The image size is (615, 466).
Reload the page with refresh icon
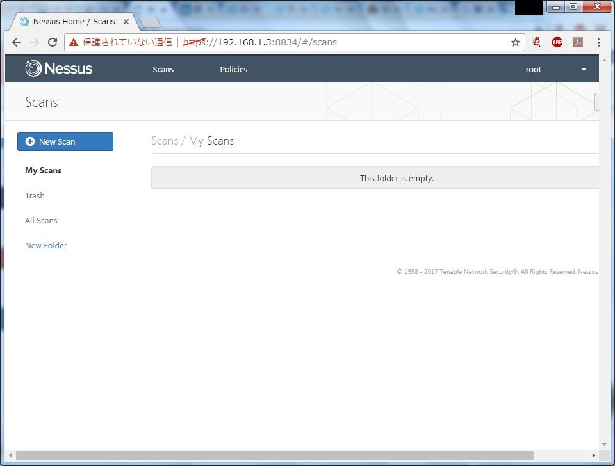click(53, 42)
